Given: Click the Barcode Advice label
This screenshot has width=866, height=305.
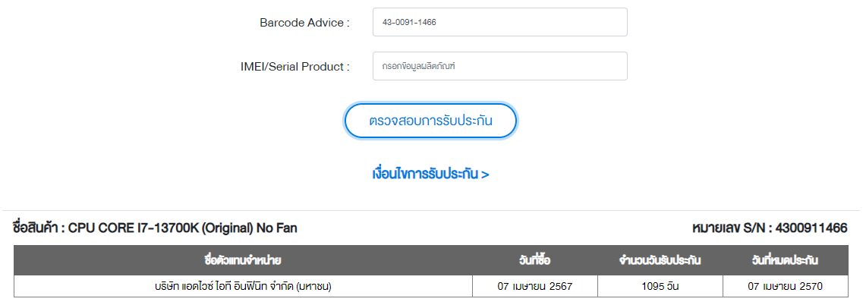Looking at the screenshot, I should tap(304, 23).
